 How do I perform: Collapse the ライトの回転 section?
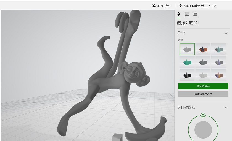tap(226, 107)
